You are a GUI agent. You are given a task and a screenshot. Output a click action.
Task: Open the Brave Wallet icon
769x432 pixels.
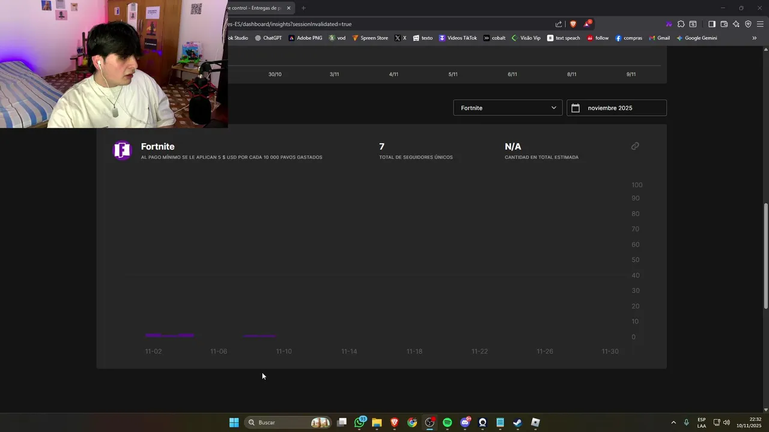724,24
